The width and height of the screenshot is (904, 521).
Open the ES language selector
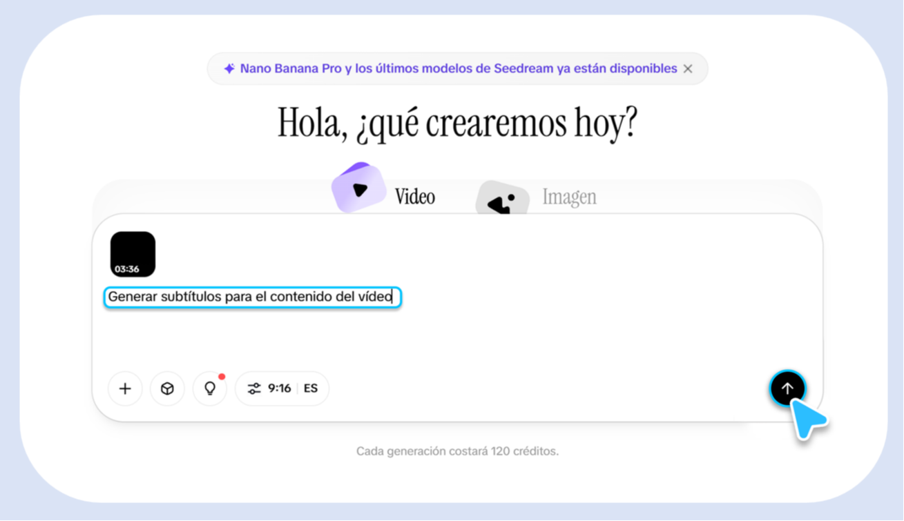point(311,388)
